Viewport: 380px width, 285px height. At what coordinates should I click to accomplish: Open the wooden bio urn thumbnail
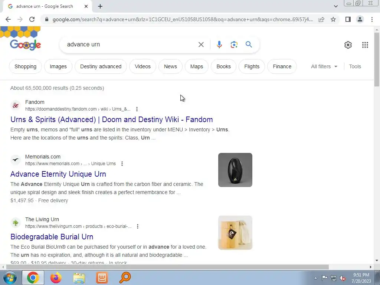[x=235, y=233]
